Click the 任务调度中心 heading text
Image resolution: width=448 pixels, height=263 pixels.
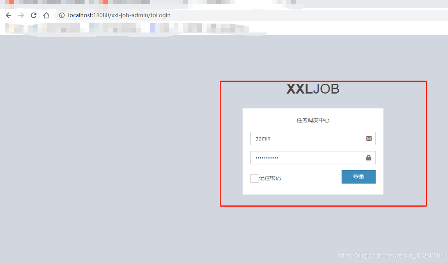(x=313, y=120)
